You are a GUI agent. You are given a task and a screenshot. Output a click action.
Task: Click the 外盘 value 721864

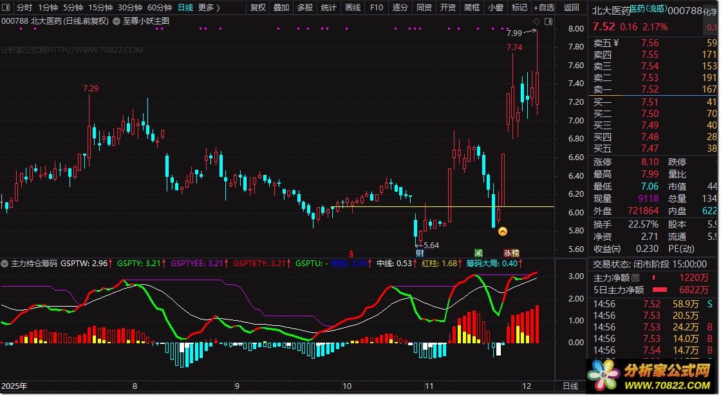coord(643,211)
